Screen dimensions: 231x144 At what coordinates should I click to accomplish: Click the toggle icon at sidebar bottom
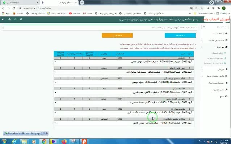(226, 96)
